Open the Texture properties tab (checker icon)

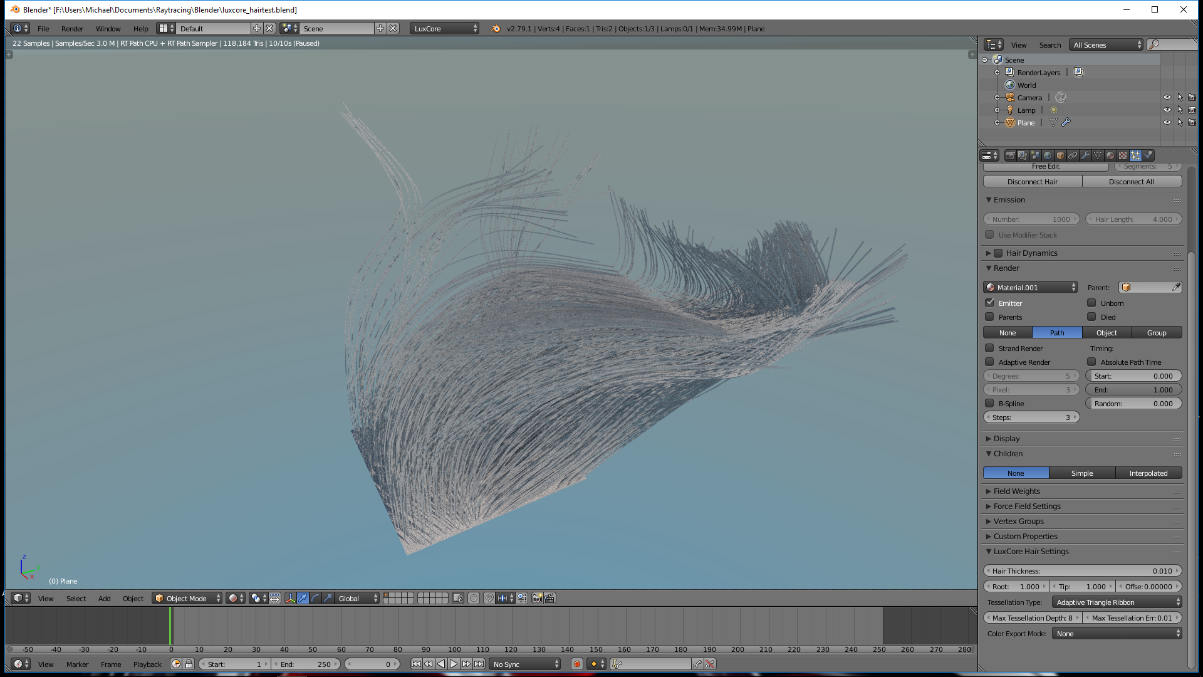1123,155
